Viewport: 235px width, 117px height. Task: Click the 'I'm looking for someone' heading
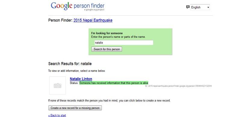pyautogui.click(x=107, y=33)
